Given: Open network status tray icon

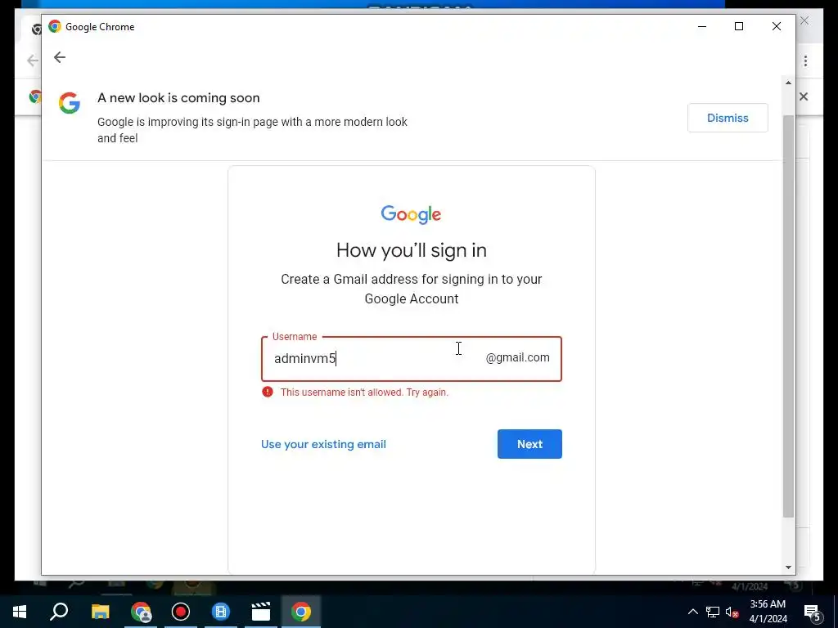Looking at the screenshot, I should click(713, 612).
